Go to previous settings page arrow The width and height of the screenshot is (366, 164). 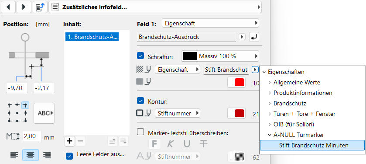click(x=8, y=7)
